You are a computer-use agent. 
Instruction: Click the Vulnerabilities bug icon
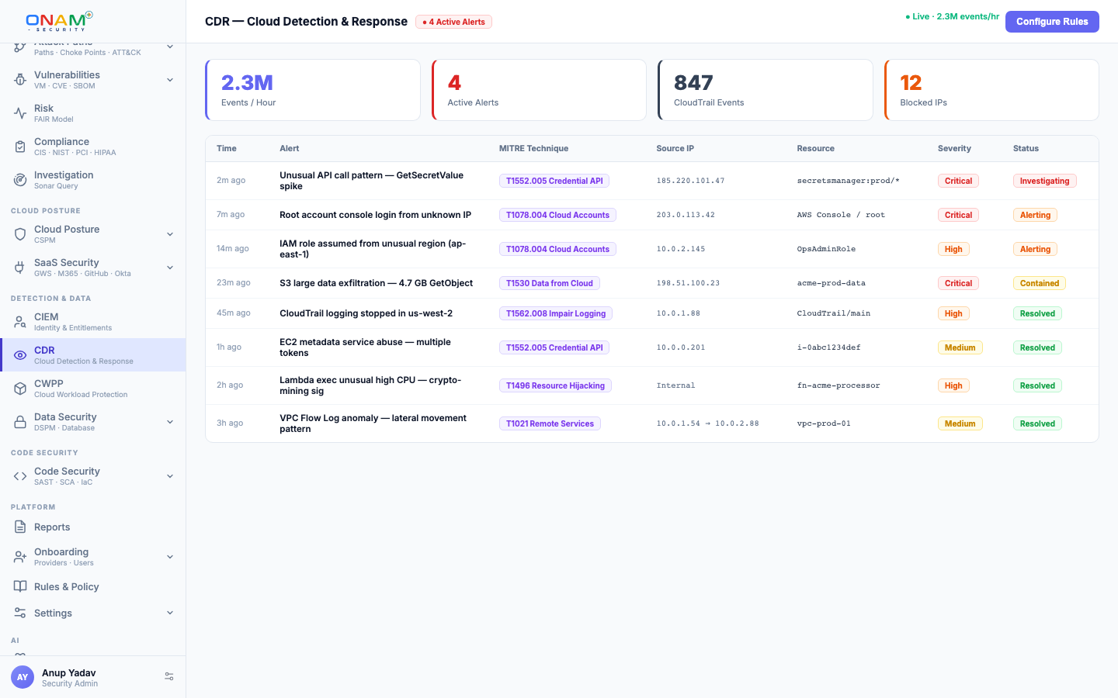pos(20,80)
